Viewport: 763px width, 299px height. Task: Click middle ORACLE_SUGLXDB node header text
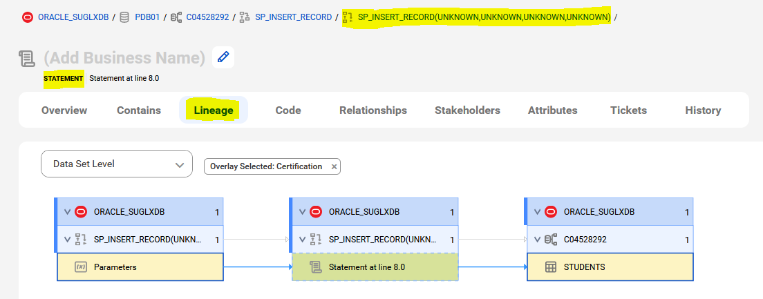(364, 212)
